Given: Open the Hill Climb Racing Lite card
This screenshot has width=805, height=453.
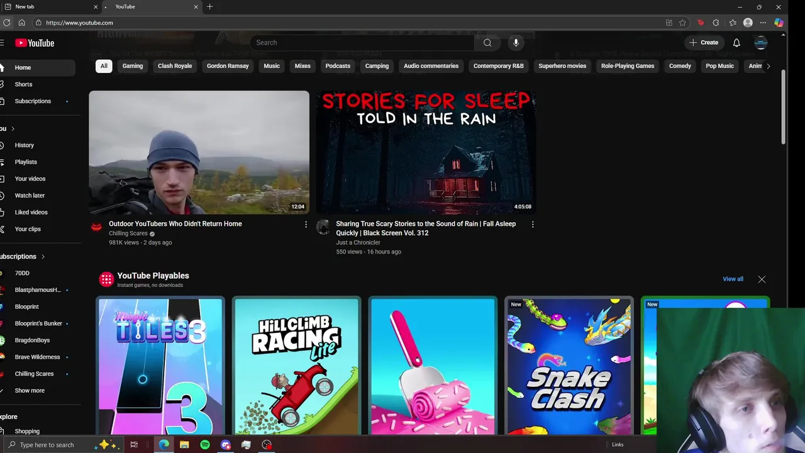Looking at the screenshot, I should [297, 366].
